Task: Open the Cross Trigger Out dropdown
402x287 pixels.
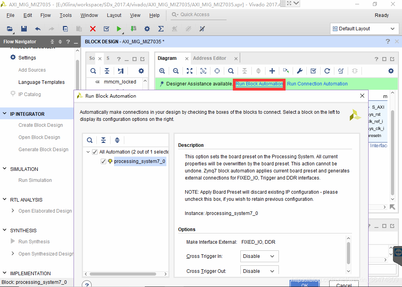Action: point(260,270)
